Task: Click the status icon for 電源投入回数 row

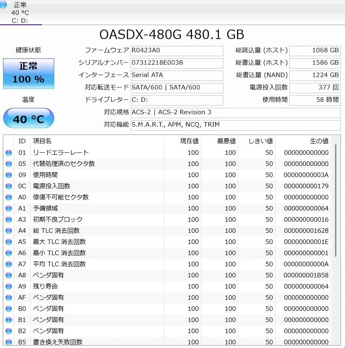Action: coord(9,186)
